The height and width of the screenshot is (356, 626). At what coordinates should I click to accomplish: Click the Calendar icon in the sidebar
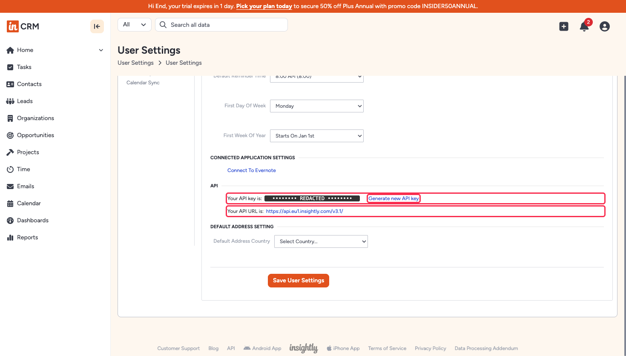pos(10,204)
